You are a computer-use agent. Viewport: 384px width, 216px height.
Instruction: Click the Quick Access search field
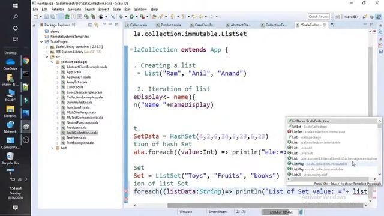pyautogui.click(x=319, y=16)
